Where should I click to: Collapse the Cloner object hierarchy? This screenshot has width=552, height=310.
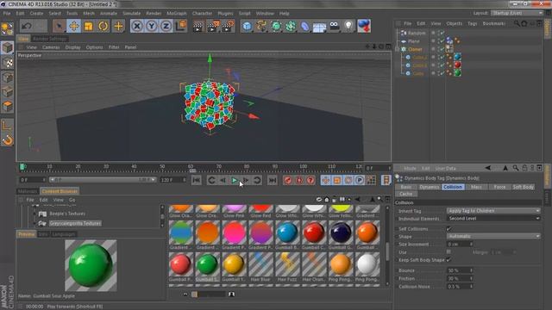pyautogui.click(x=398, y=49)
